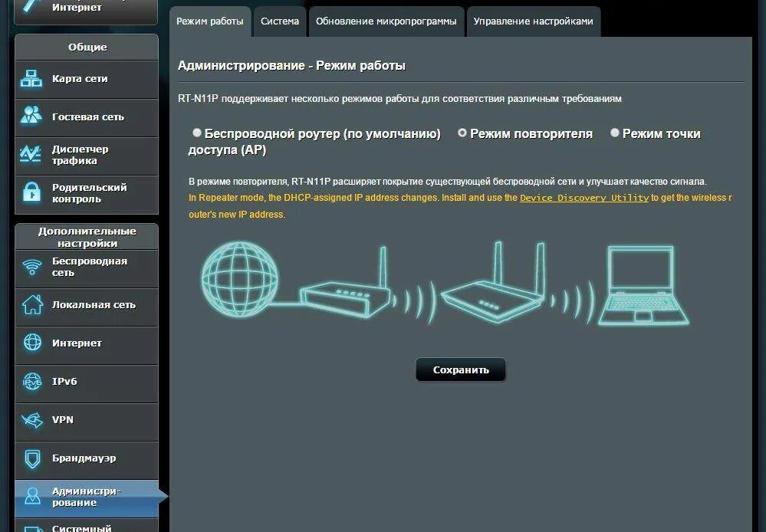Click the repeater mode network diagram

[445, 283]
